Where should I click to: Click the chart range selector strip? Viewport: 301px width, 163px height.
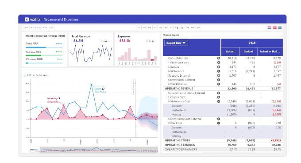point(94,150)
